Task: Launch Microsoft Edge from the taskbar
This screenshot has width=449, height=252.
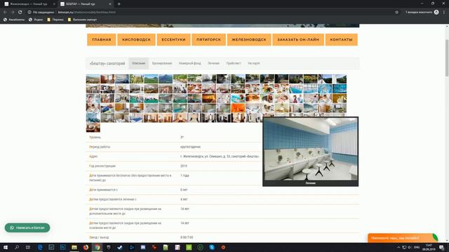Action: point(40,247)
